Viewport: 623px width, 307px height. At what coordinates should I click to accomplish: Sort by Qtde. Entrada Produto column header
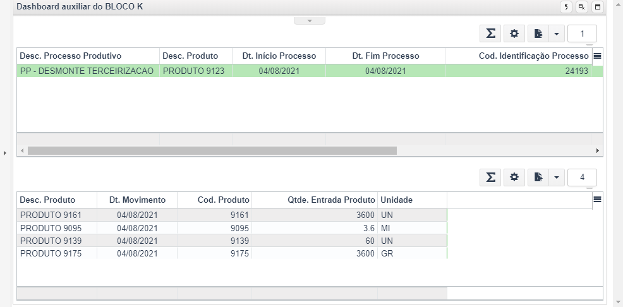(x=315, y=200)
